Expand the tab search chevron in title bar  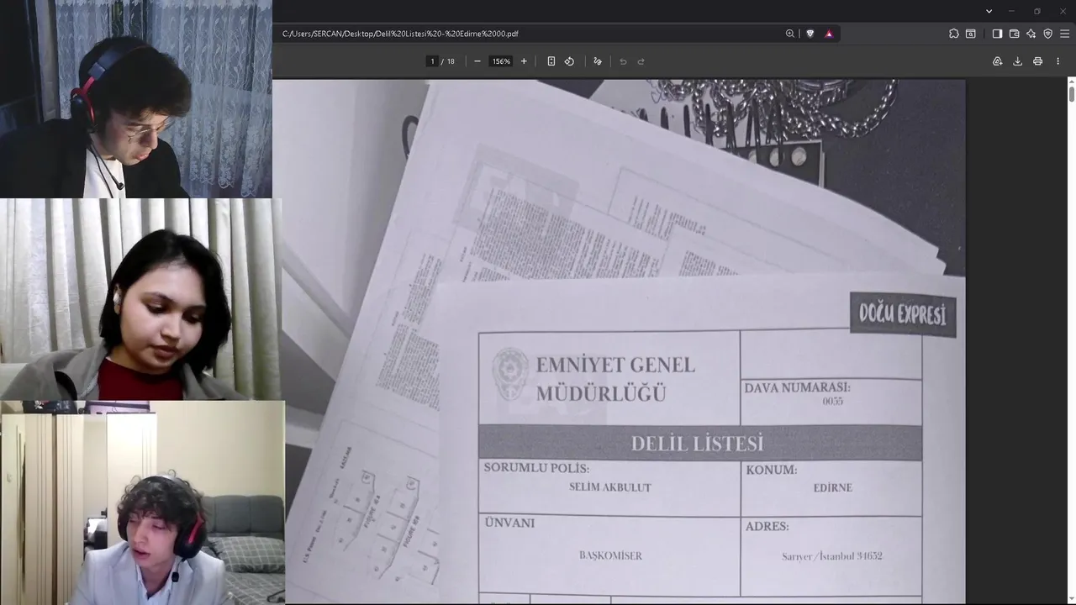pos(989,11)
